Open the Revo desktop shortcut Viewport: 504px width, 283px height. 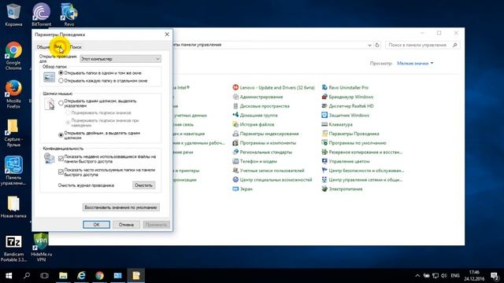69,14
